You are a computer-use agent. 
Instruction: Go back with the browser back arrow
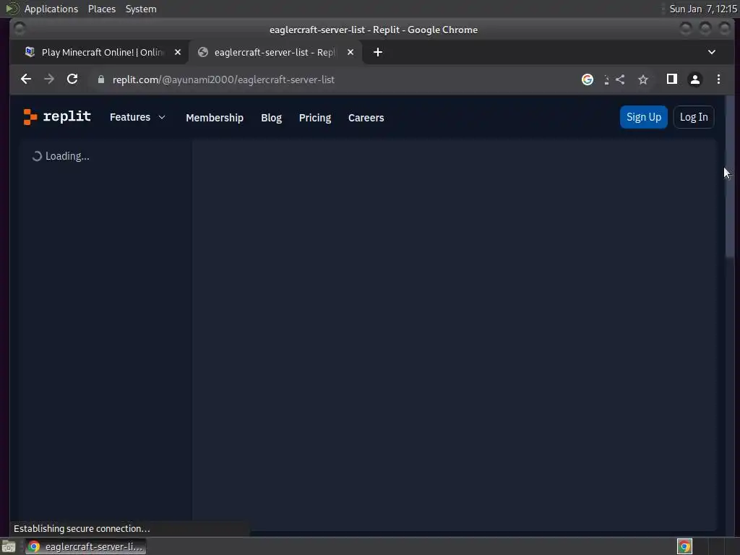(x=26, y=79)
